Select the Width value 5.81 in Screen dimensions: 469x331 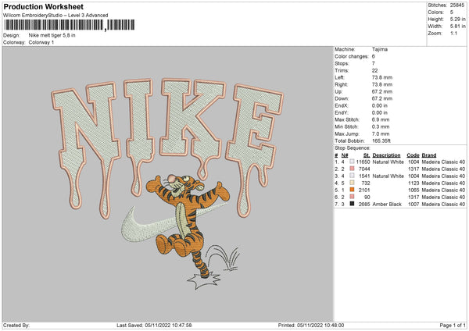457,27
